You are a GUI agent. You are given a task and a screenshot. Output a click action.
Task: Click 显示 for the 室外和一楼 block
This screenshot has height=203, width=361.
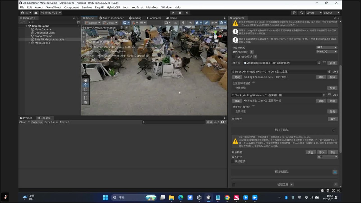[237, 101]
